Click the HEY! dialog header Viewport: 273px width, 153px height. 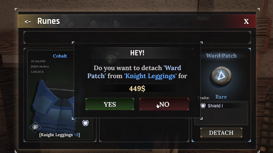(137, 53)
